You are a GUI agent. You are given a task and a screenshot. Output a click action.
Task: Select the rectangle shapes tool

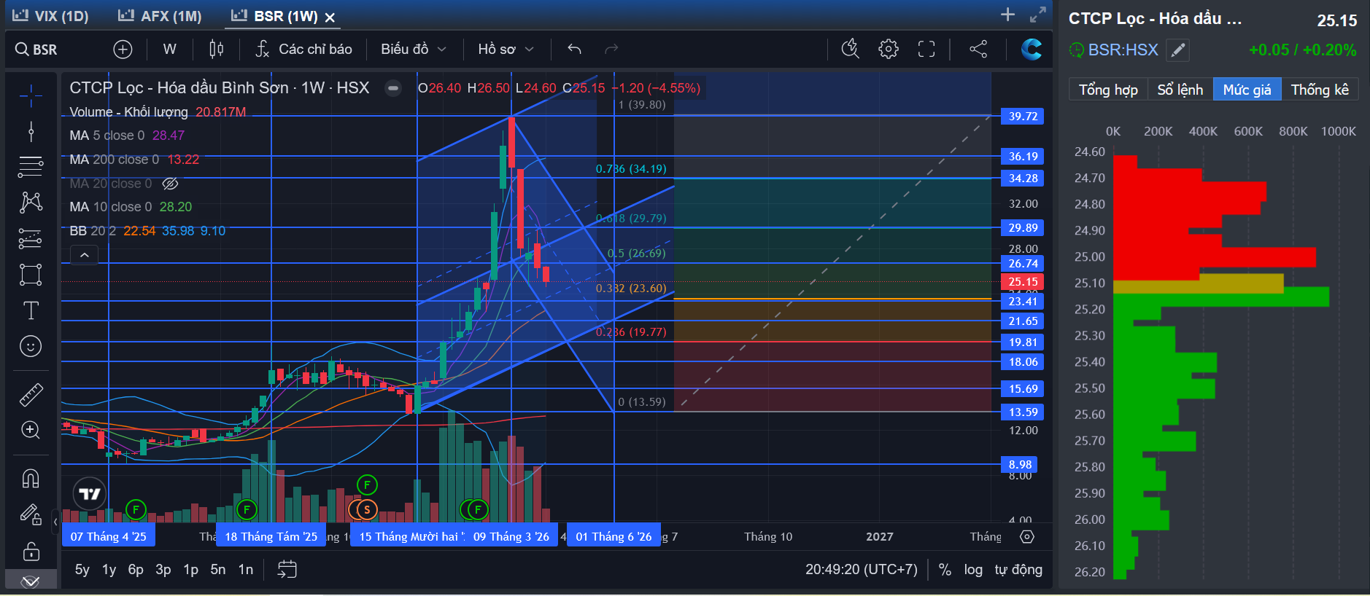click(31, 275)
